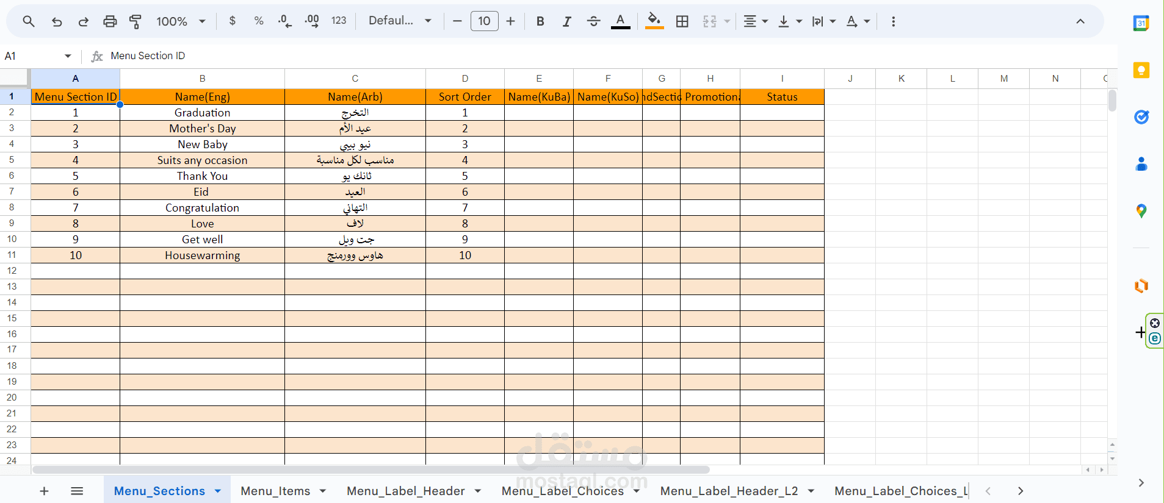Toggle strikethrough formatting
1164x503 pixels.
[x=593, y=21]
